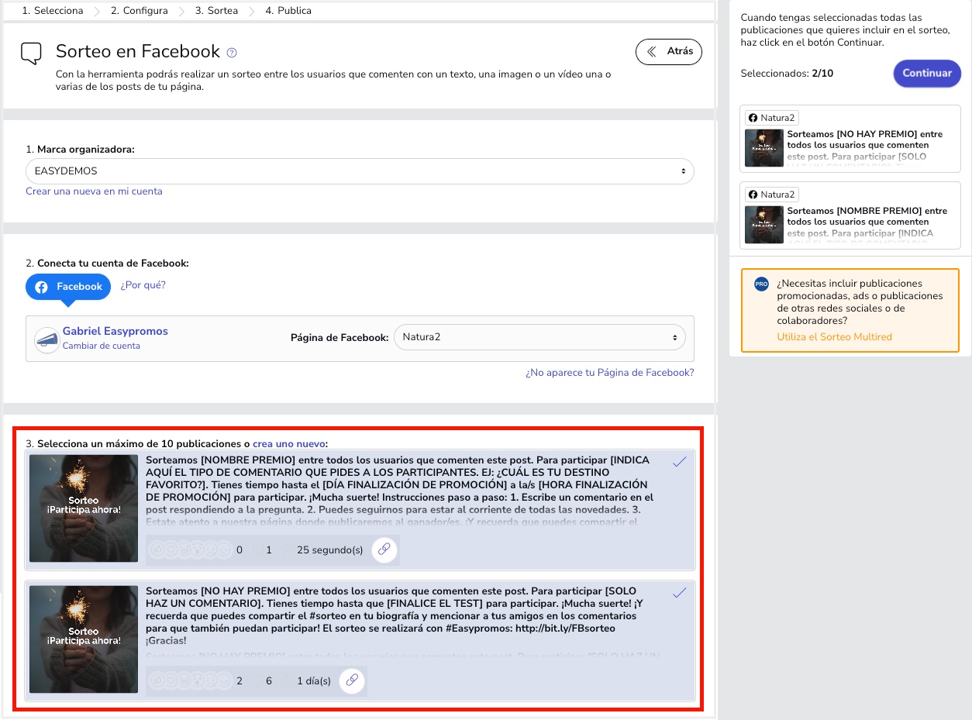Viewport: 972px width, 720px height.
Task: Click the comment count icon showing 6
Action: [257, 681]
